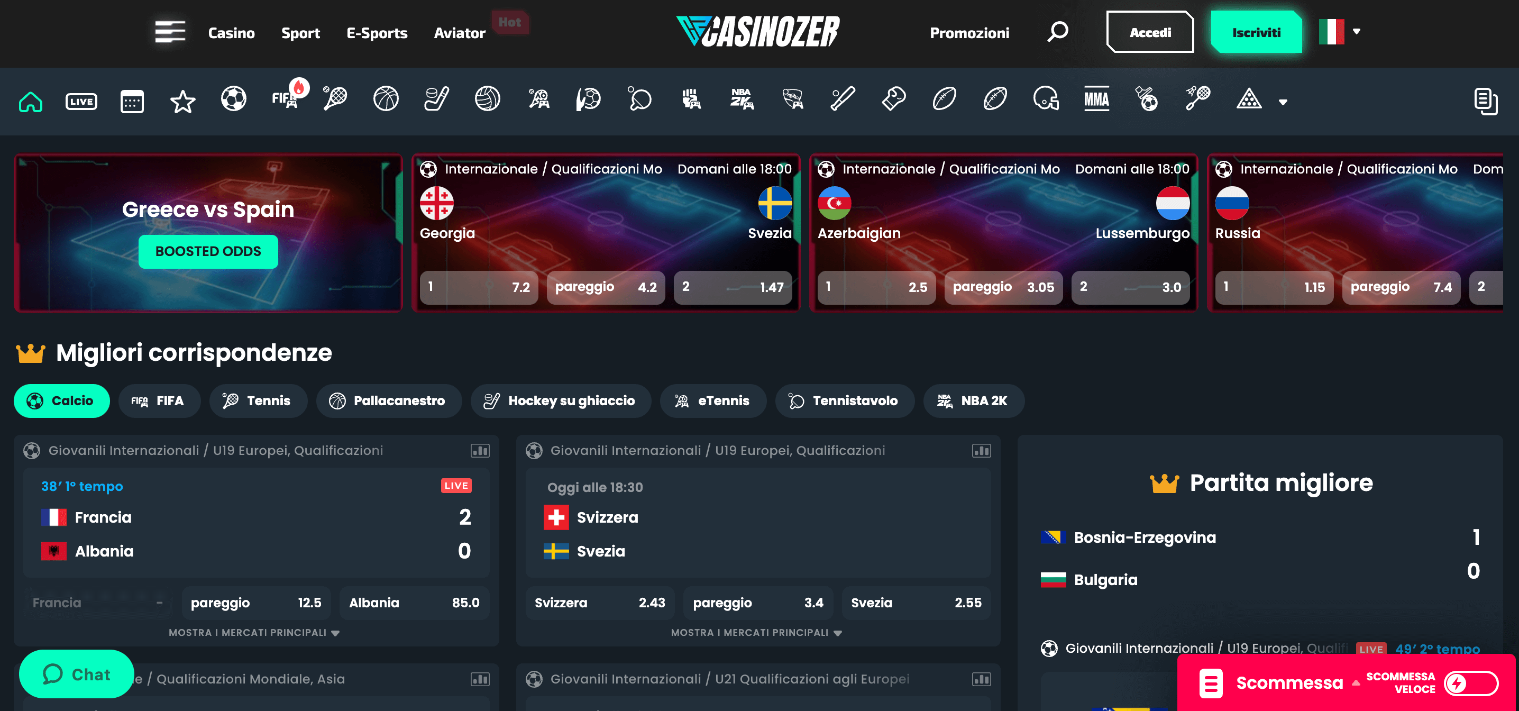Click the Promozioni menu item

[969, 33]
